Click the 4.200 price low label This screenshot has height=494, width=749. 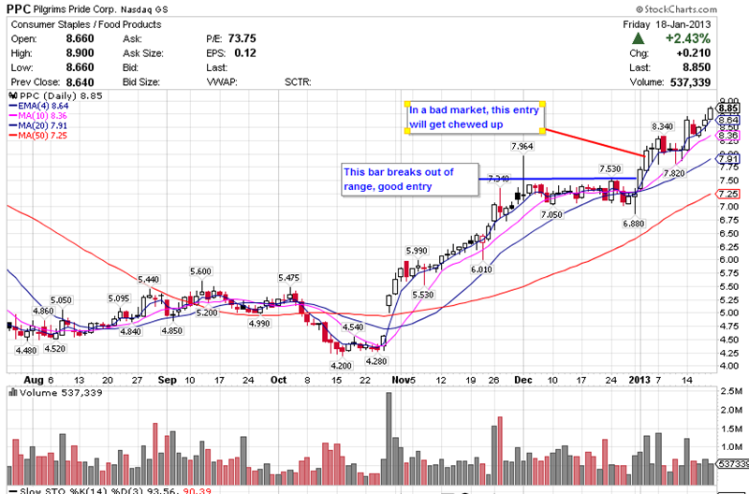click(341, 366)
